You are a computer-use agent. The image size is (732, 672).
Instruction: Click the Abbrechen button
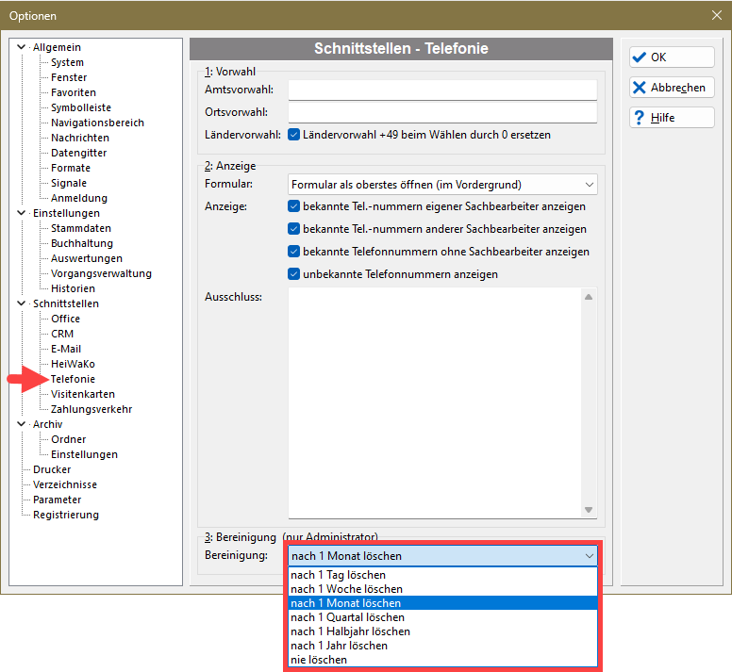[672, 88]
